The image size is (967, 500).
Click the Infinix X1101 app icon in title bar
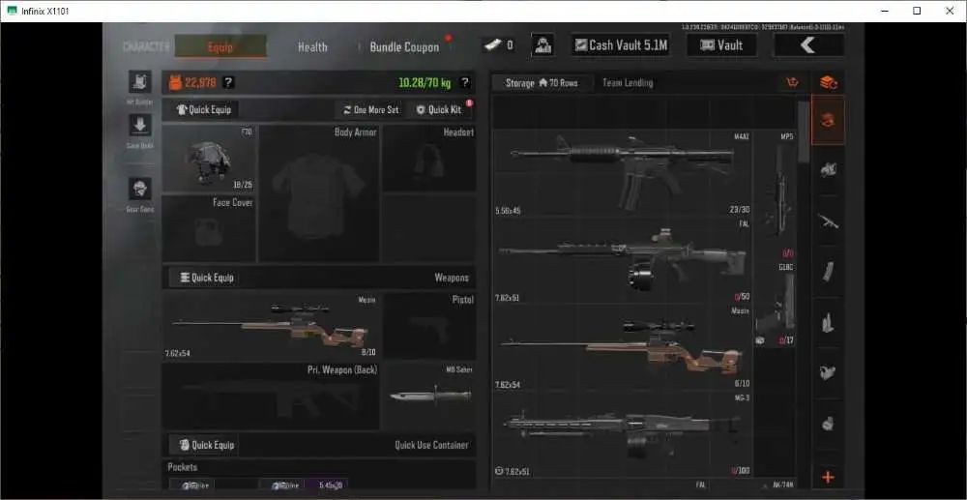tap(11, 11)
